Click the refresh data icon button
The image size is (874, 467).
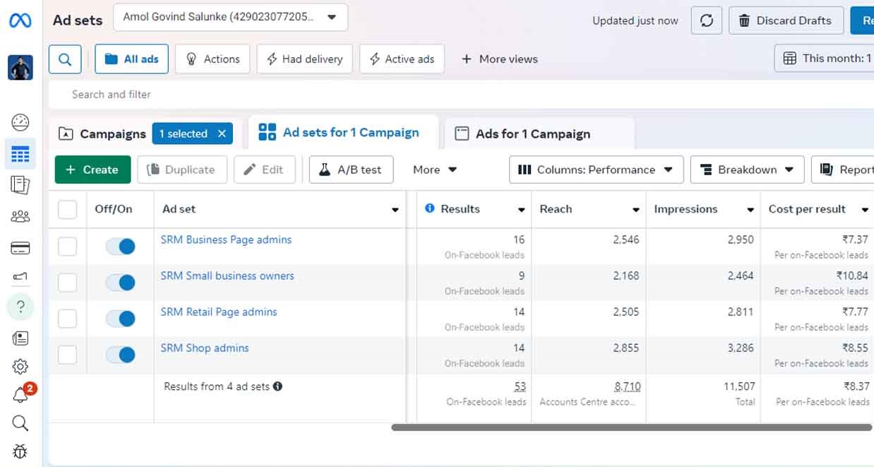coord(707,20)
